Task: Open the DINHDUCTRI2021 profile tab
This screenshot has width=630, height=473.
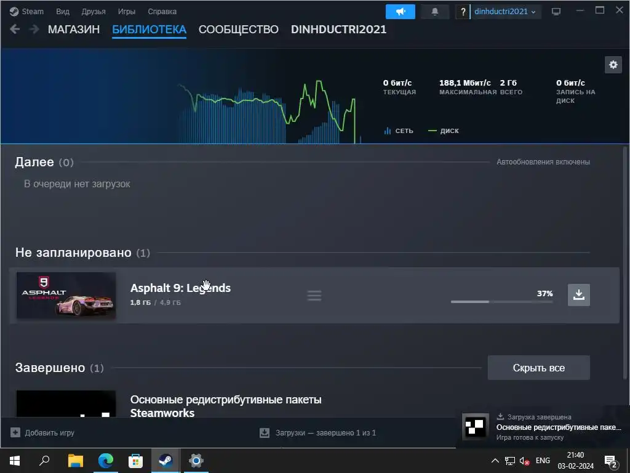Action: coord(338,30)
